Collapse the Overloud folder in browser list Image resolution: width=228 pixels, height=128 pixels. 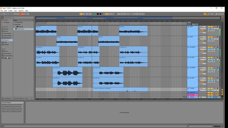14,25
